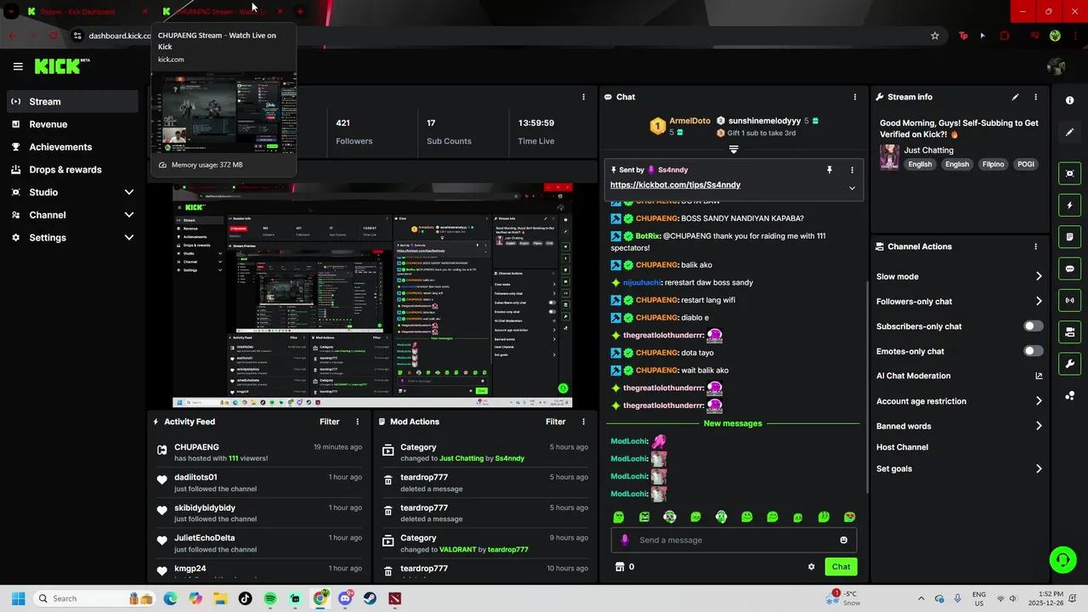Expand Banned words settings

(x=1039, y=426)
